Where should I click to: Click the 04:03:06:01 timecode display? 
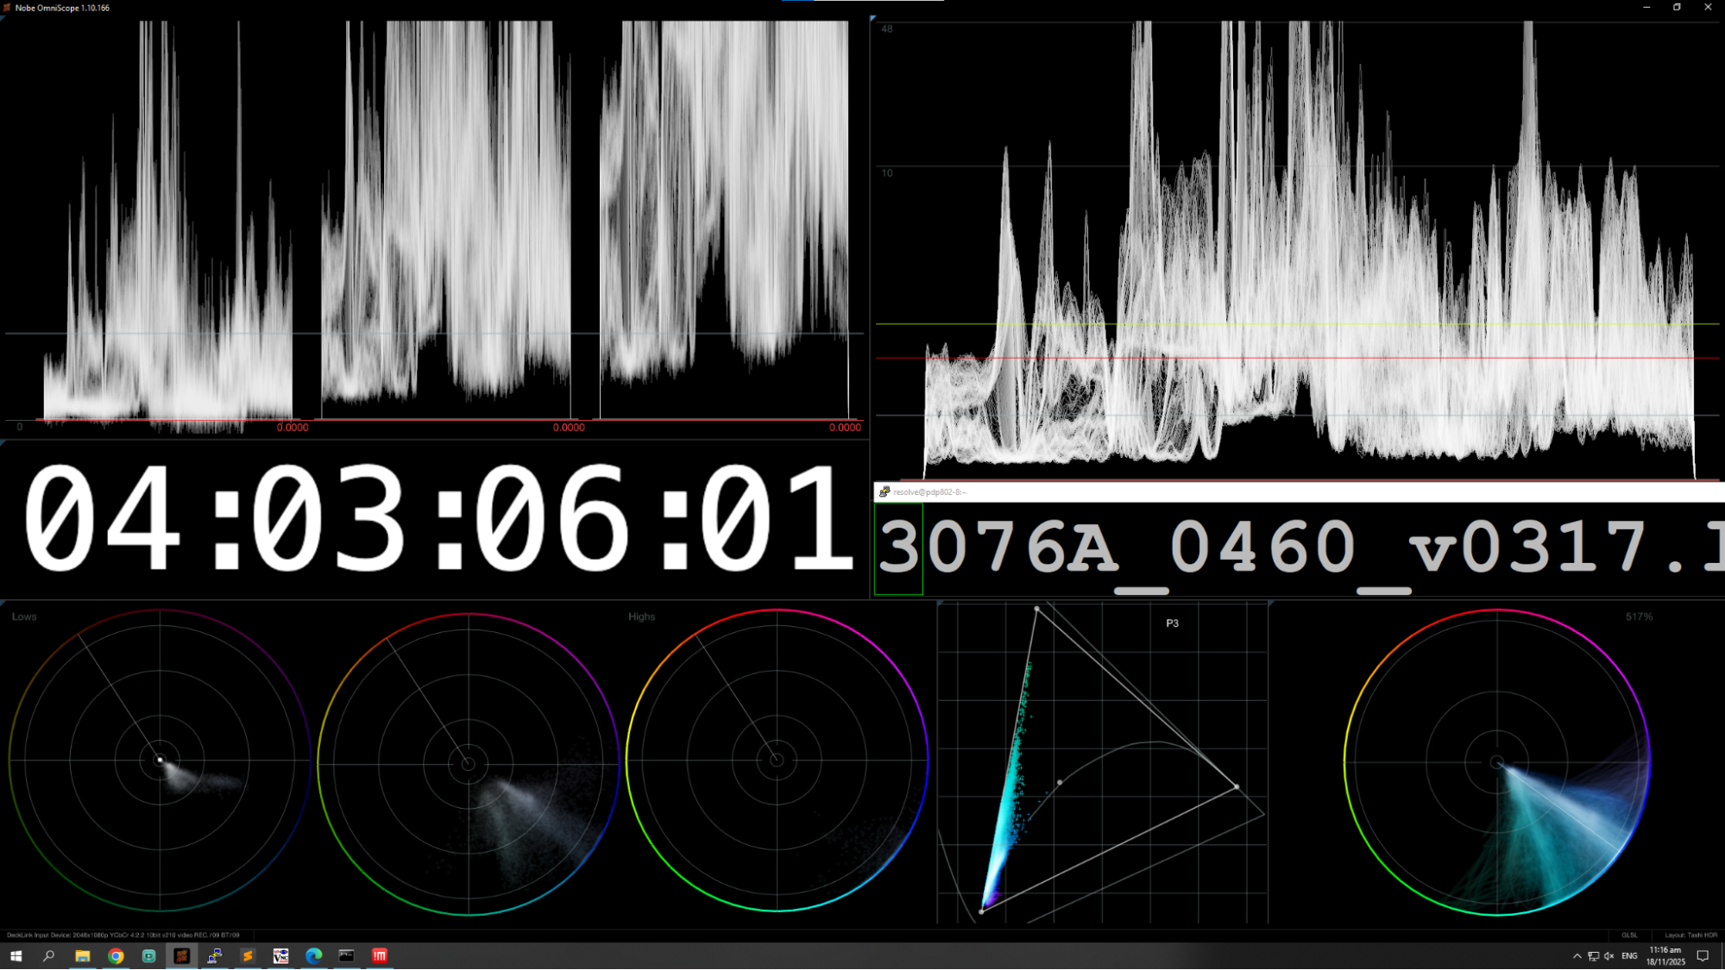pos(438,517)
